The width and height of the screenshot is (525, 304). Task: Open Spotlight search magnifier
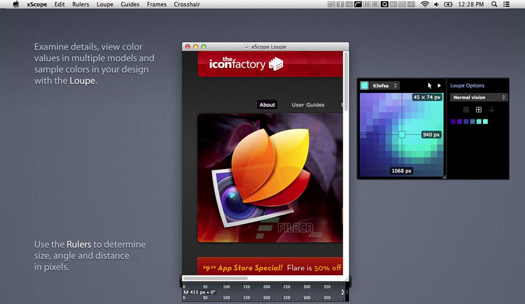point(494,4)
